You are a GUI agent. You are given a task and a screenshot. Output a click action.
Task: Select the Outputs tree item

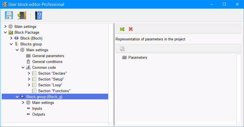(38, 114)
